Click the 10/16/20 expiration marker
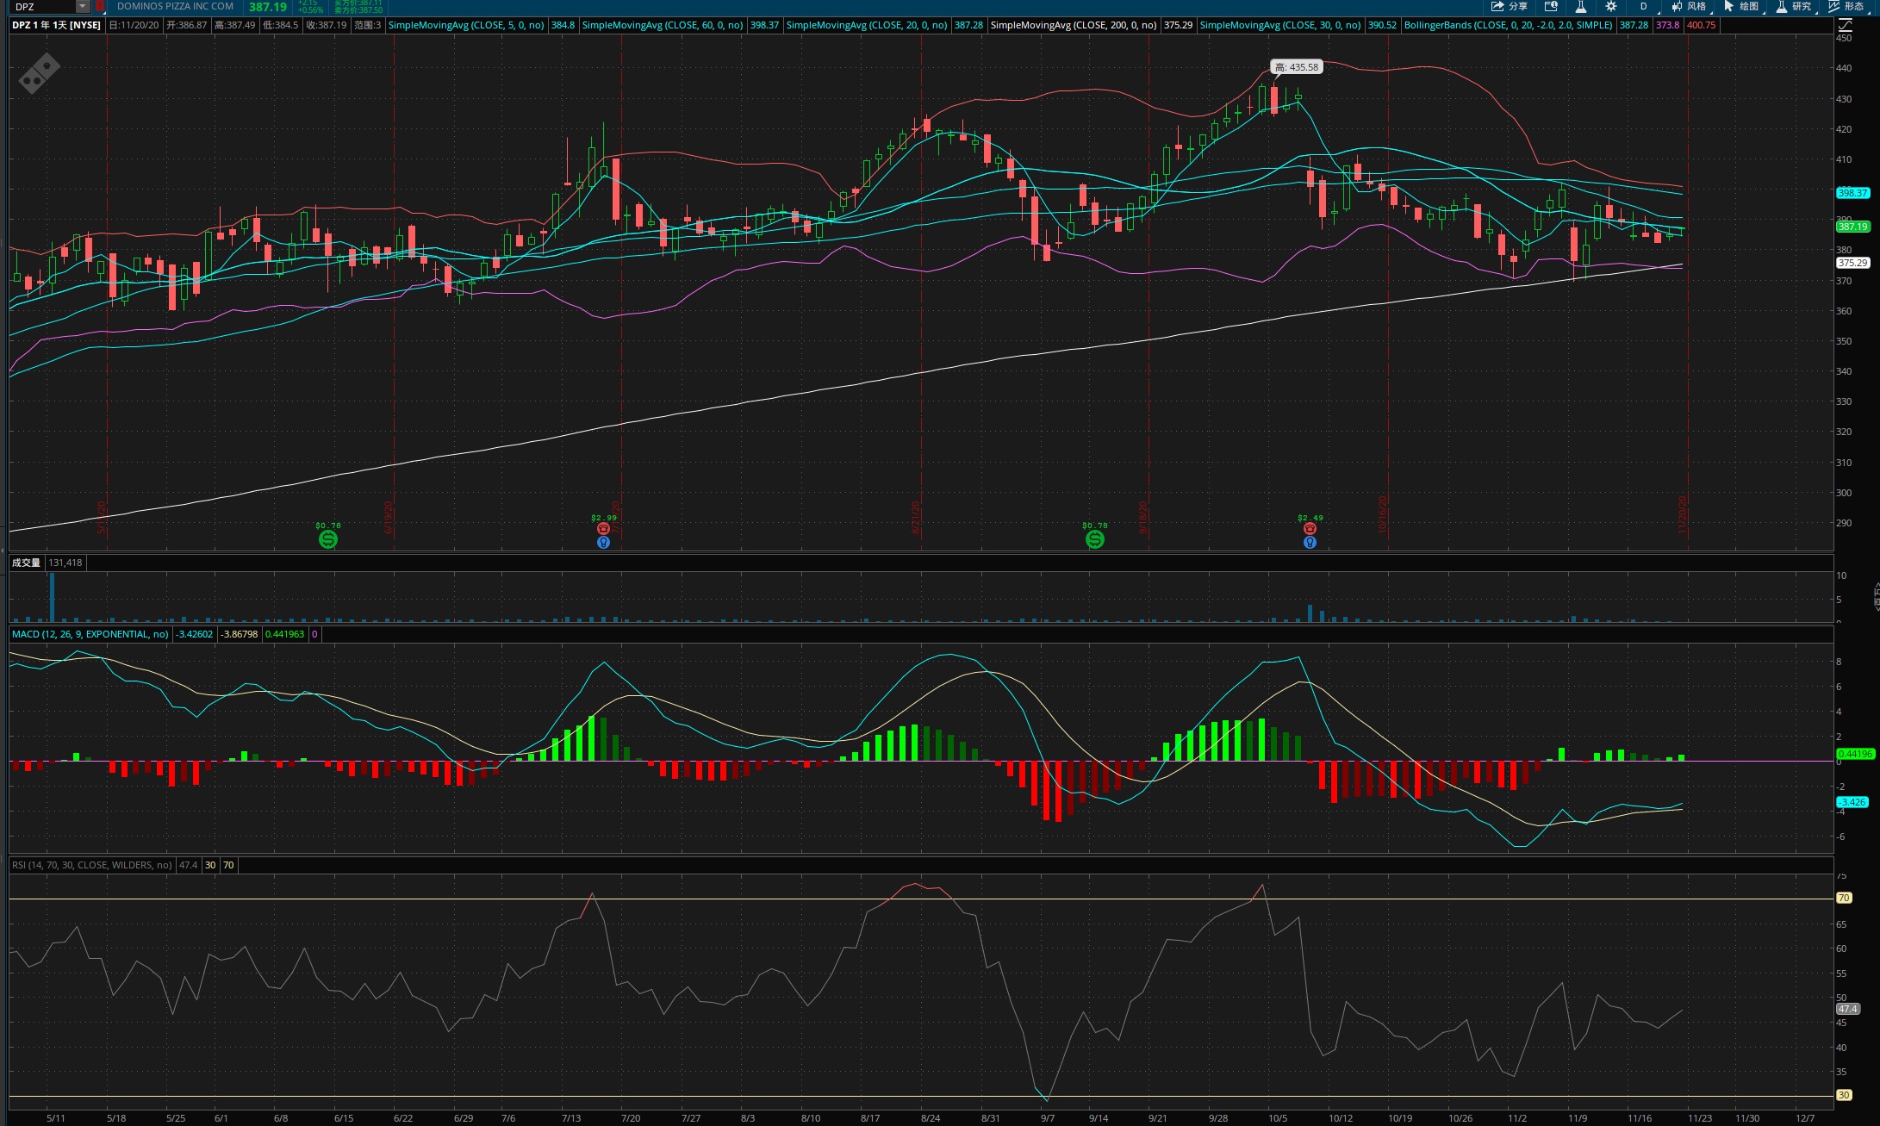The width and height of the screenshot is (1880, 1126). (x=1383, y=514)
